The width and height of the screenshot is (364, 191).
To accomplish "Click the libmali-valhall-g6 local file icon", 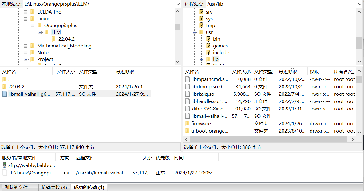I will [4, 94].
